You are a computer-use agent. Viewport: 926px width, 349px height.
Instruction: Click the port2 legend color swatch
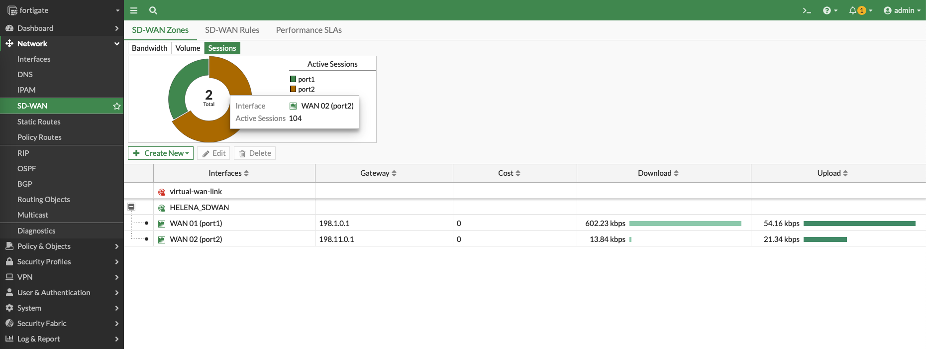click(x=293, y=89)
